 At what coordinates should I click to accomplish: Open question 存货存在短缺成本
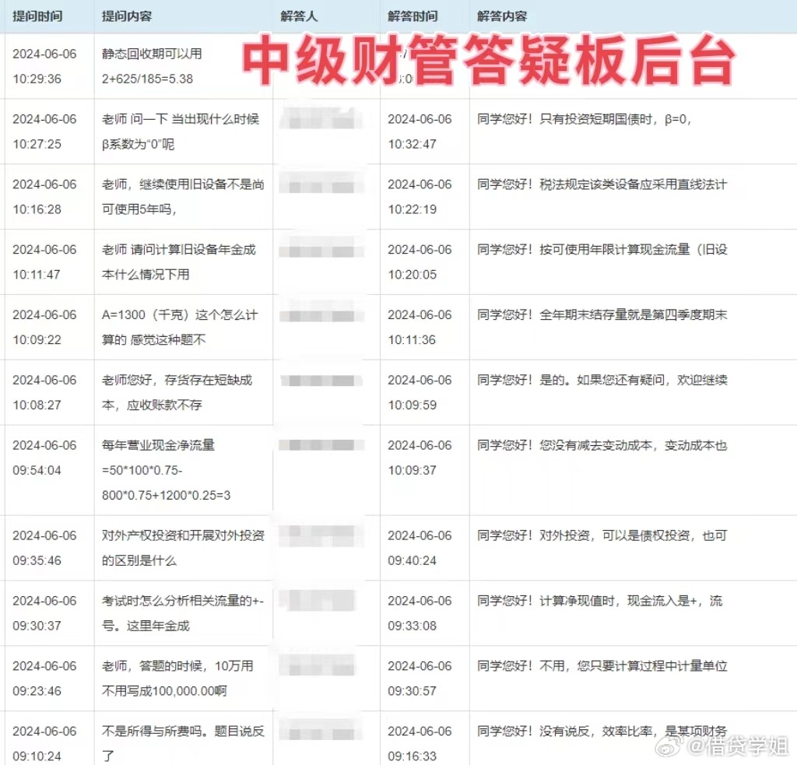pos(177,392)
